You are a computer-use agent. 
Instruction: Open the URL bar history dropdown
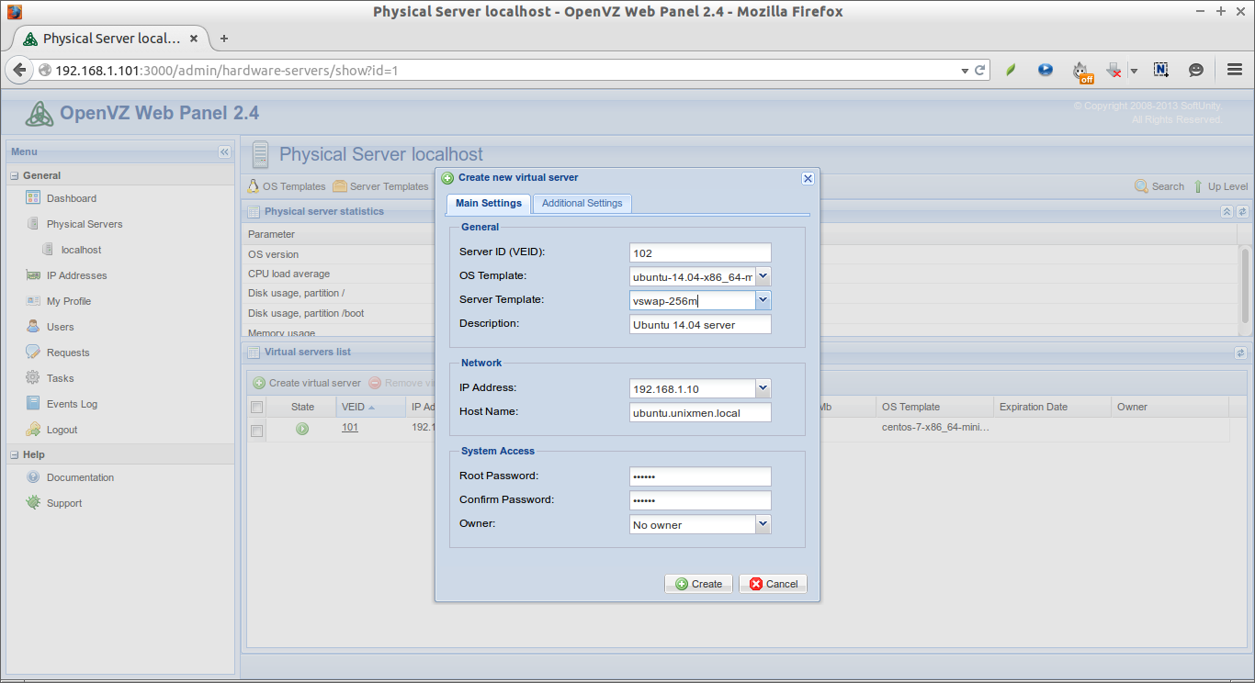[965, 70]
